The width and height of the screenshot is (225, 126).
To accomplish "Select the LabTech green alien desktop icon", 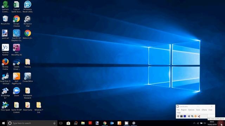I will pos(5,7).
